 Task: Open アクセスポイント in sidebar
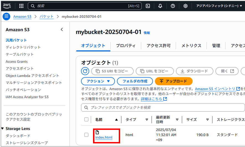pos(20,69)
